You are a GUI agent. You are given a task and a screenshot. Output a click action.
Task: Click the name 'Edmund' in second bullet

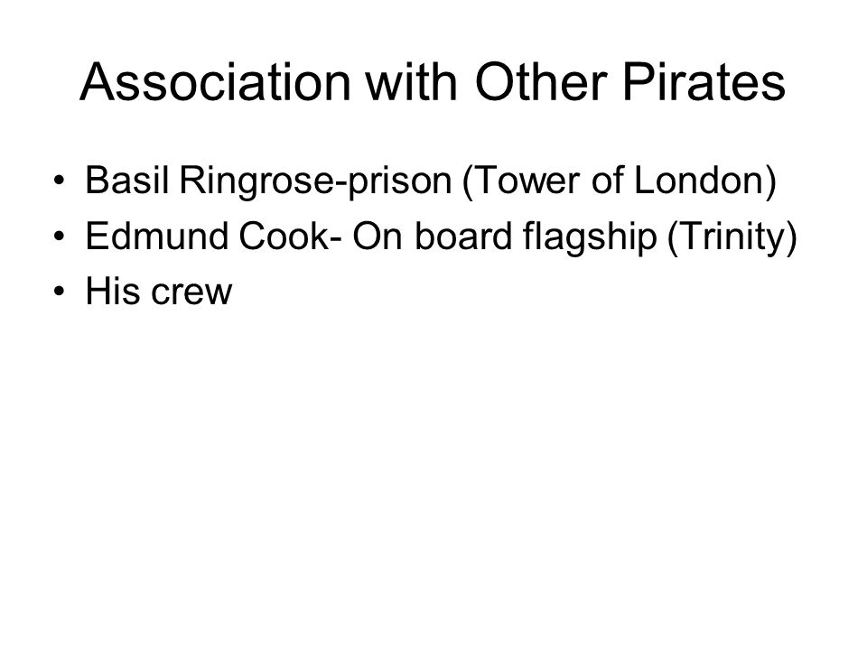[x=157, y=236]
